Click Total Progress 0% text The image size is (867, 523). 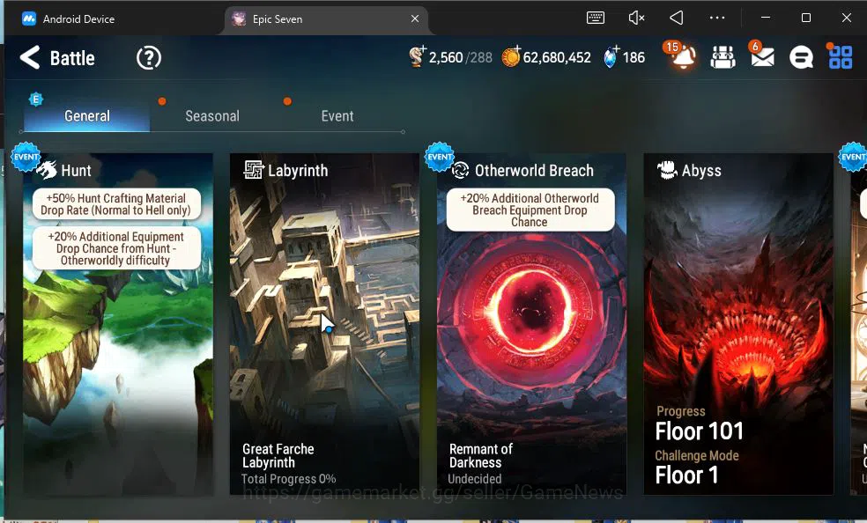[x=289, y=479]
